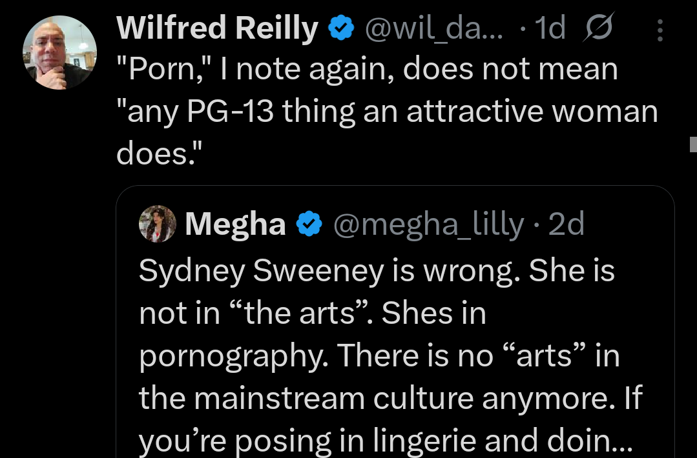The width and height of the screenshot is (697, 458).
Task: Open the post via its 1d timestamp
Action: click(x=548, y=27)
